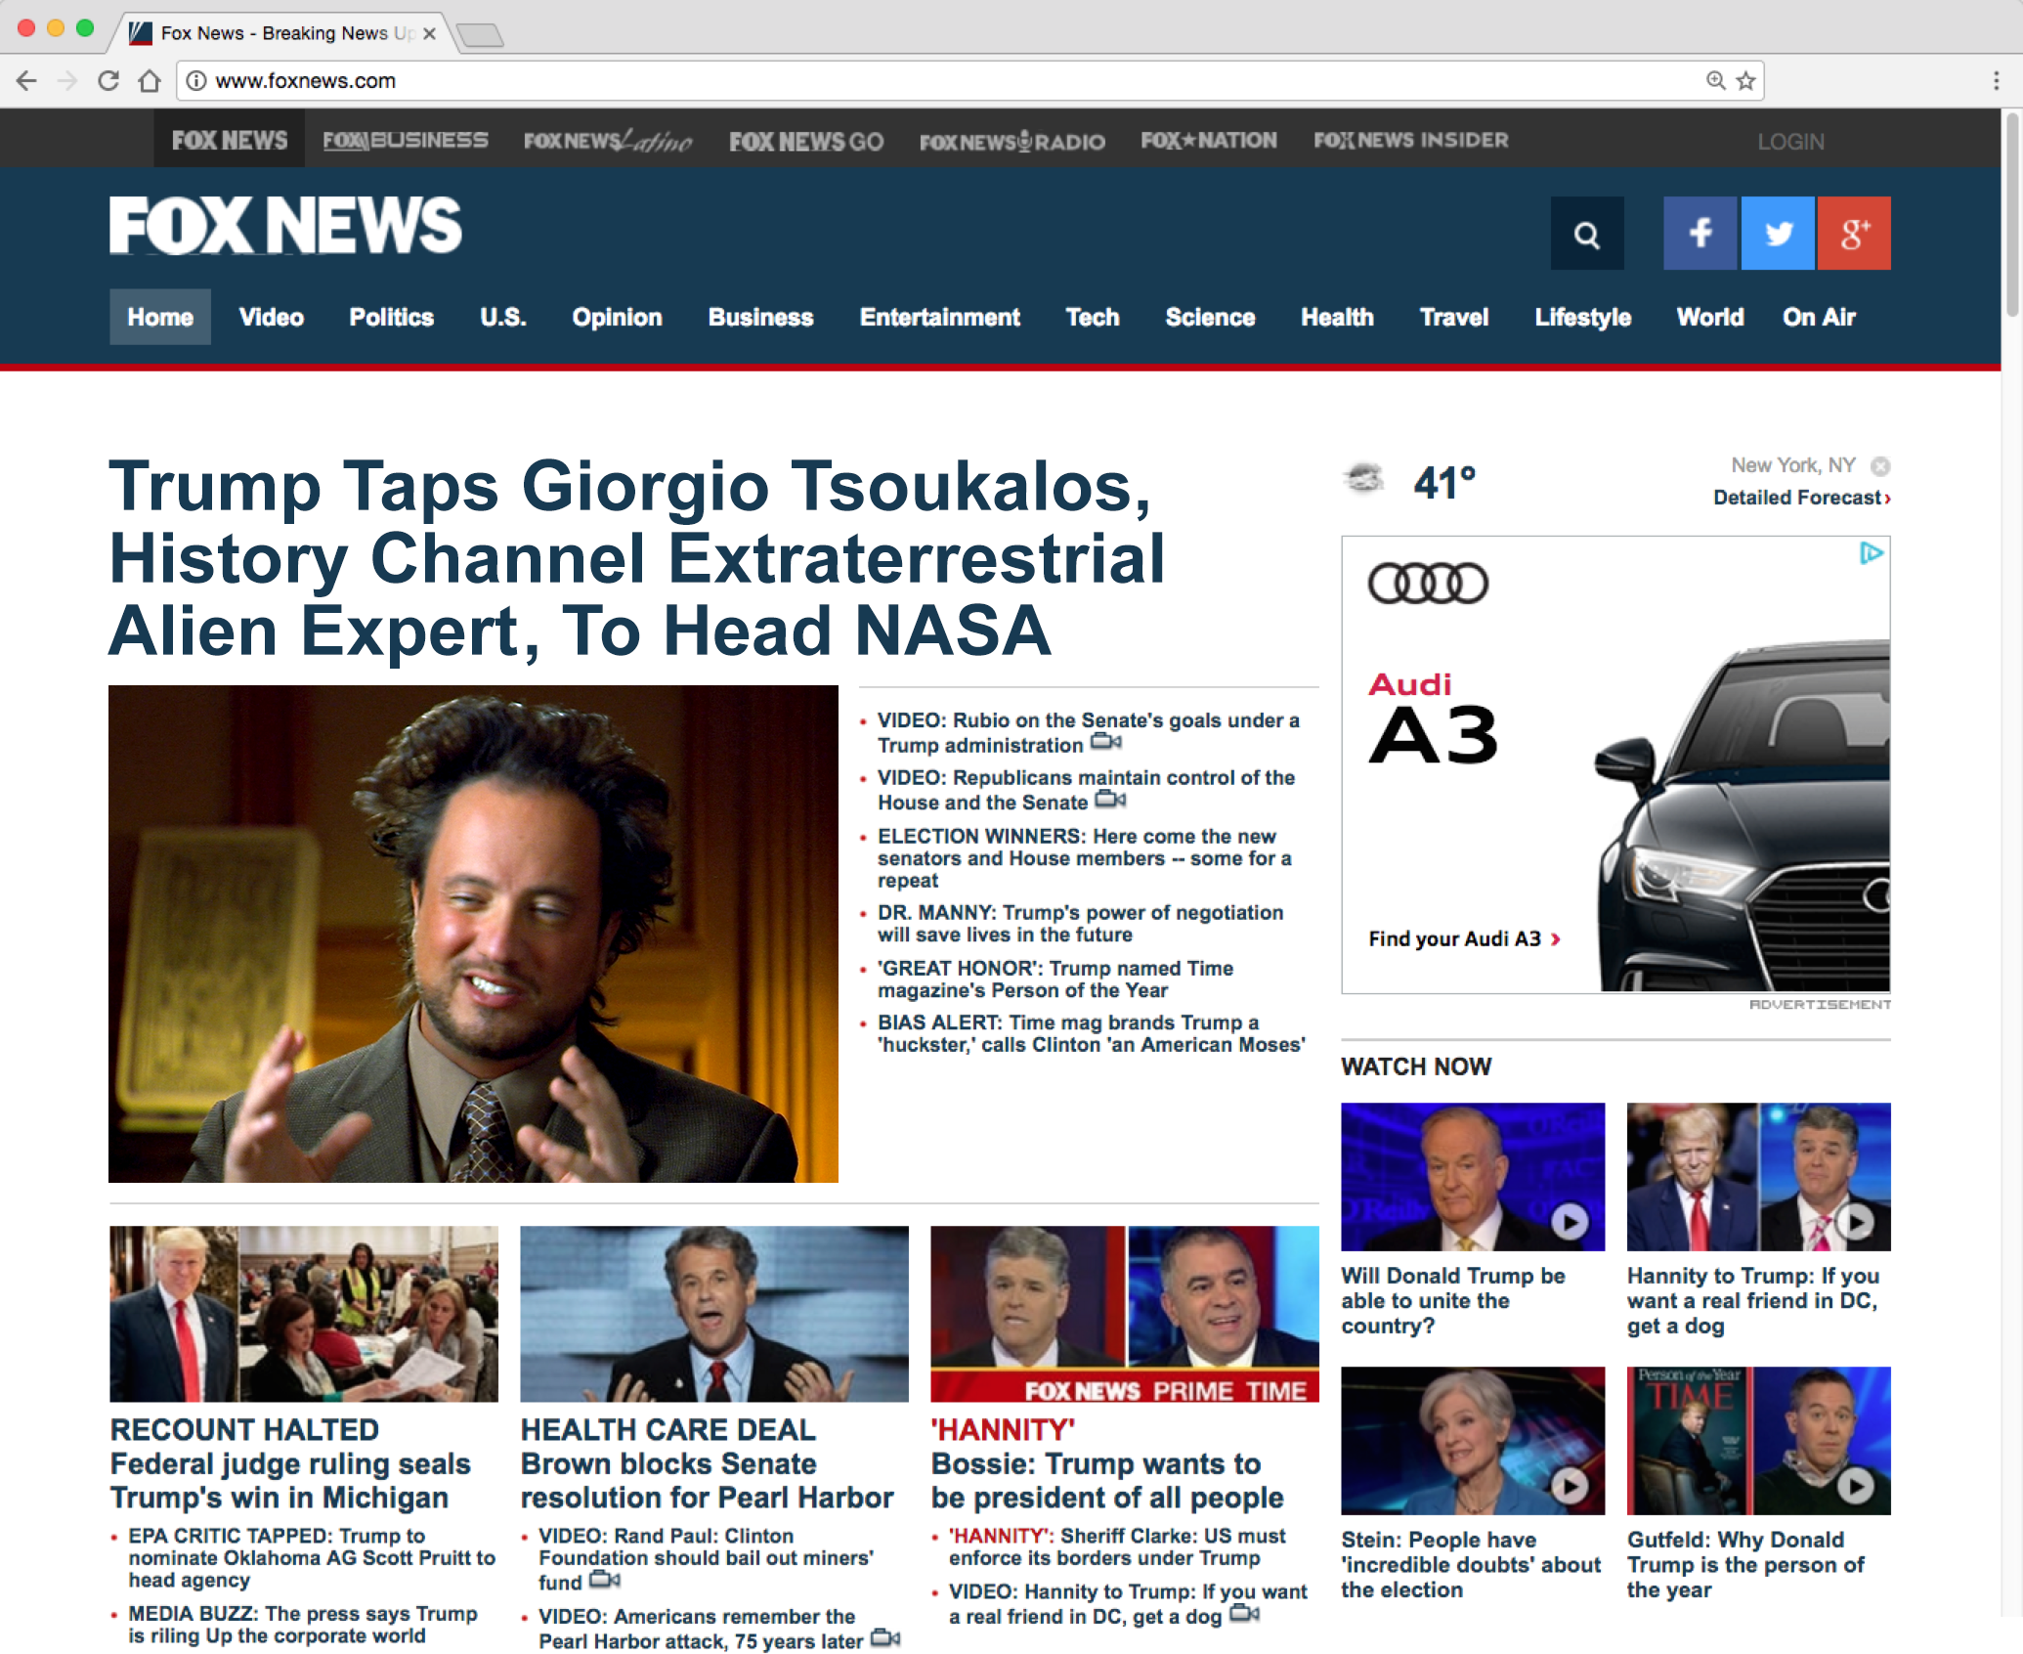Open the U.S. section
This screenshot has width=2023, height=1654.
click(503, 317)
